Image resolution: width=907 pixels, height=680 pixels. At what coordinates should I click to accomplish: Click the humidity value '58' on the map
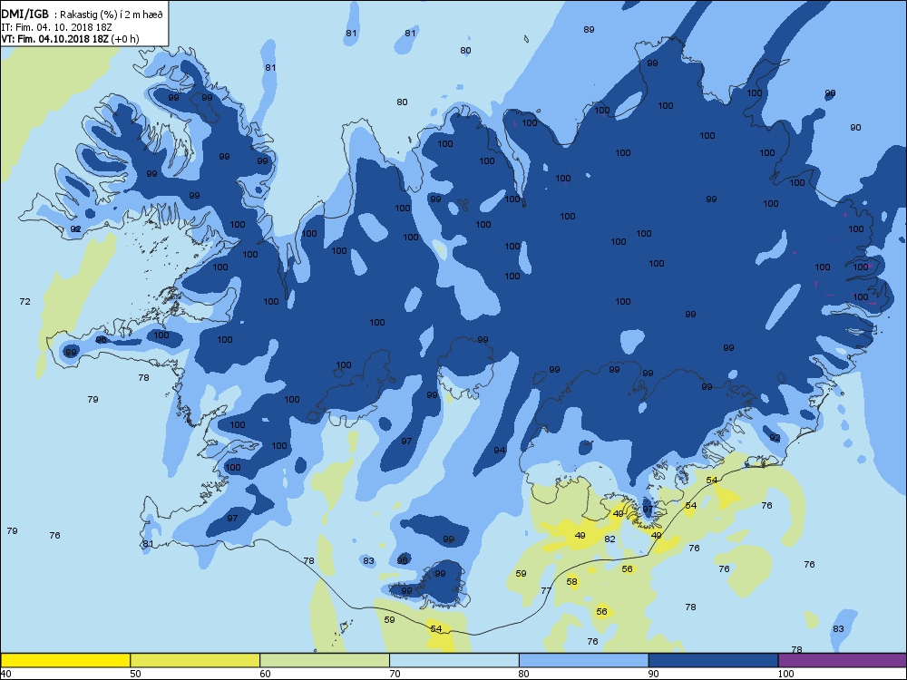572,582
